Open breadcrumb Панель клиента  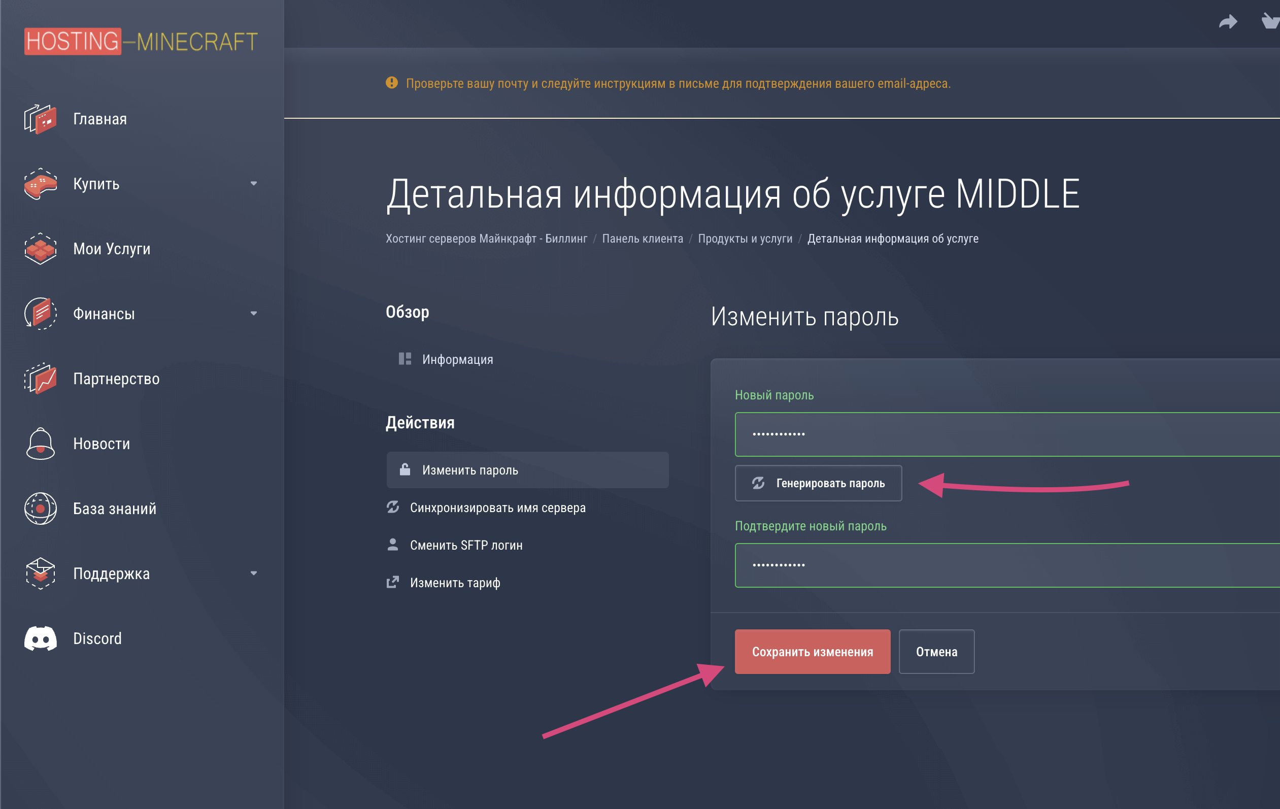point(643,239)
